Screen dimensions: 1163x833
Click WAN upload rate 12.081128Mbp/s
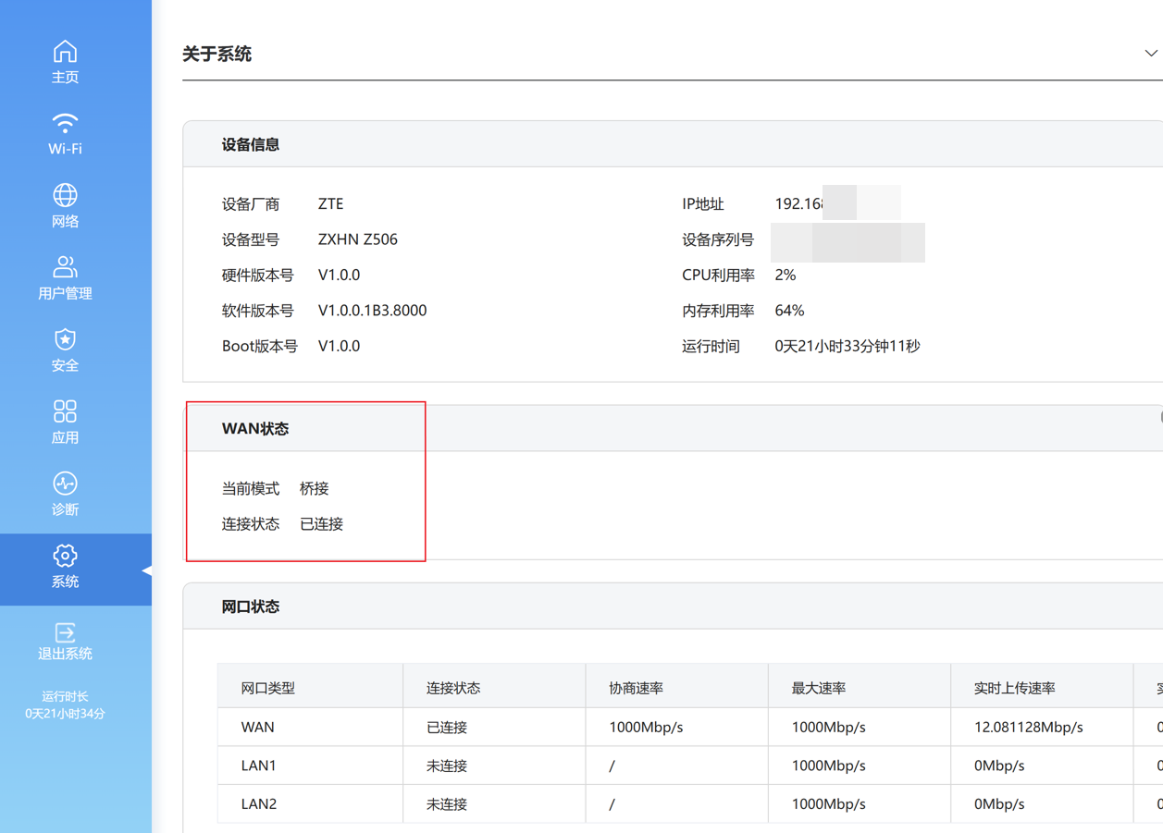[x=1029, y=728]
